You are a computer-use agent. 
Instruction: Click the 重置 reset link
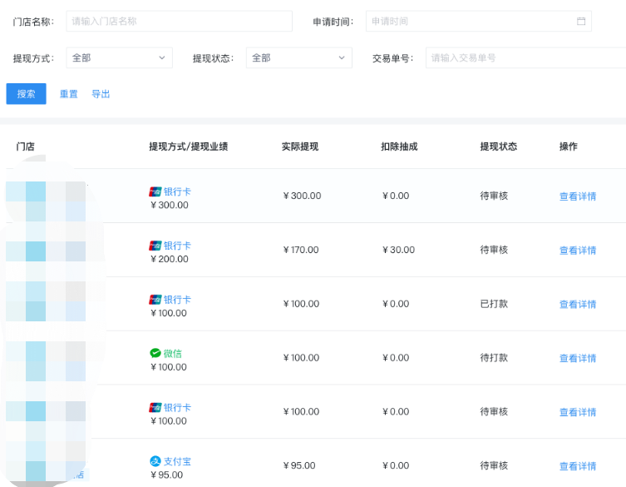click(x=69, y=94)
